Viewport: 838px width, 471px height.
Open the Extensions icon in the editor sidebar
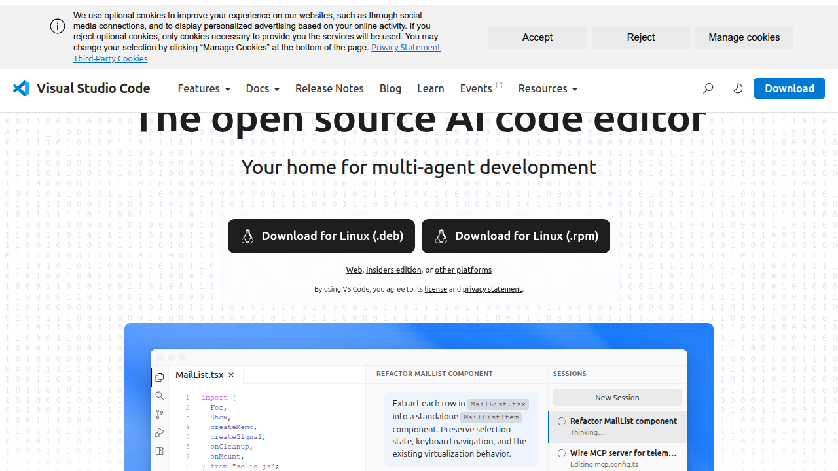coord(159,451)
